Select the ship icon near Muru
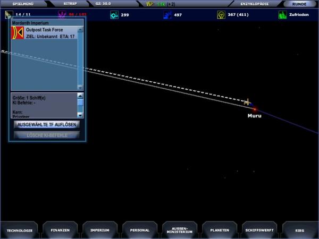Screen dimensions: 319x239 tap(248, 102)
